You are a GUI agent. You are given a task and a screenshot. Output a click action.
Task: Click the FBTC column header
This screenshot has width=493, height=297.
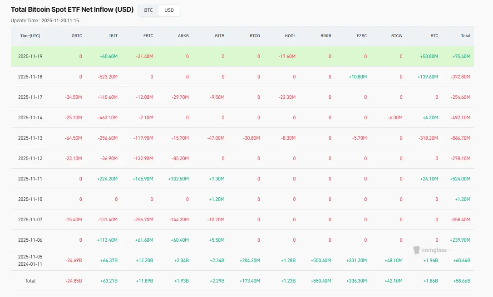[148, 36]
